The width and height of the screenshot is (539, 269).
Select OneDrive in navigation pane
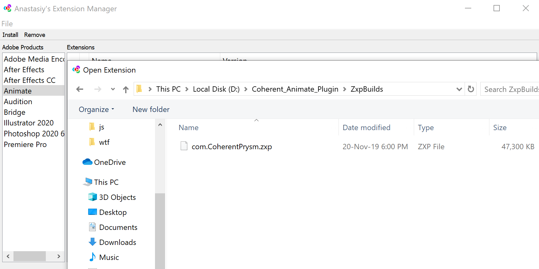click(104, 162)
